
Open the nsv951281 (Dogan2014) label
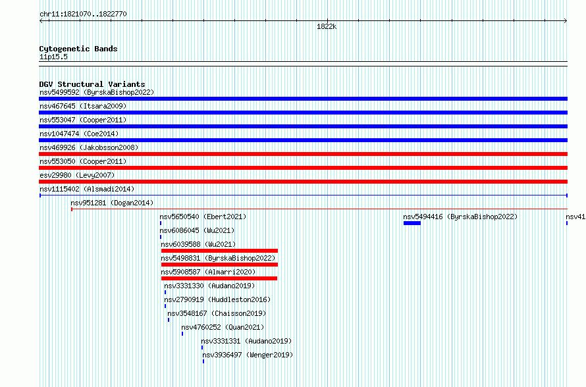click(112, 203)
